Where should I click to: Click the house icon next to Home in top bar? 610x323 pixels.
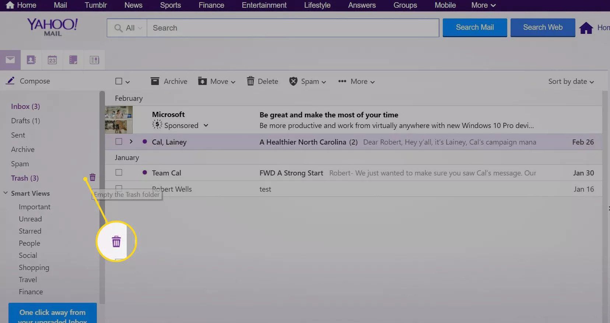10,5
